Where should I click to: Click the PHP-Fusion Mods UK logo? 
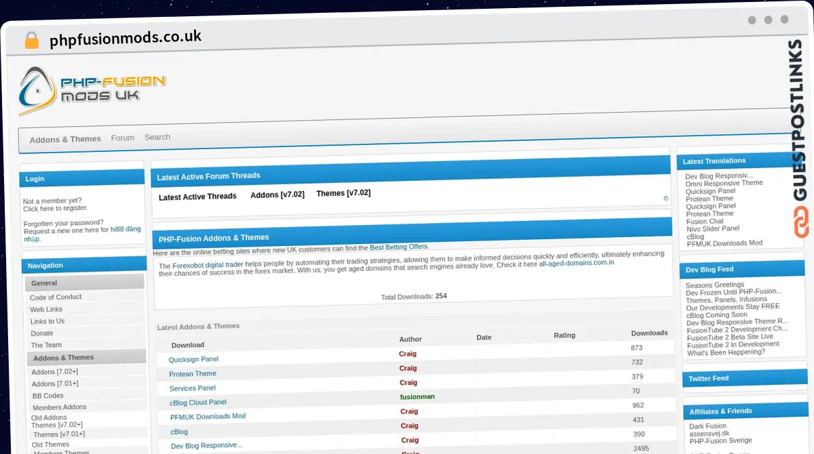92,91
